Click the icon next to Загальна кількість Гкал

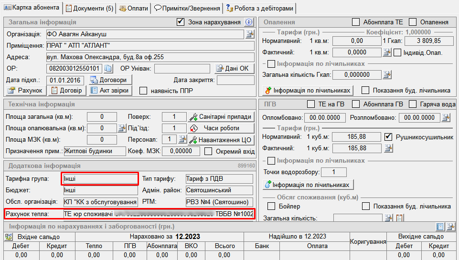pyautogui.click(x=387, y=74)
